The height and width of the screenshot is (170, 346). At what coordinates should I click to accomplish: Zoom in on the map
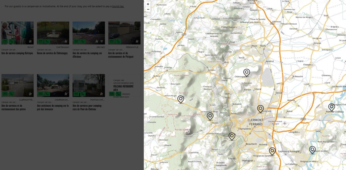coord(148,4)
